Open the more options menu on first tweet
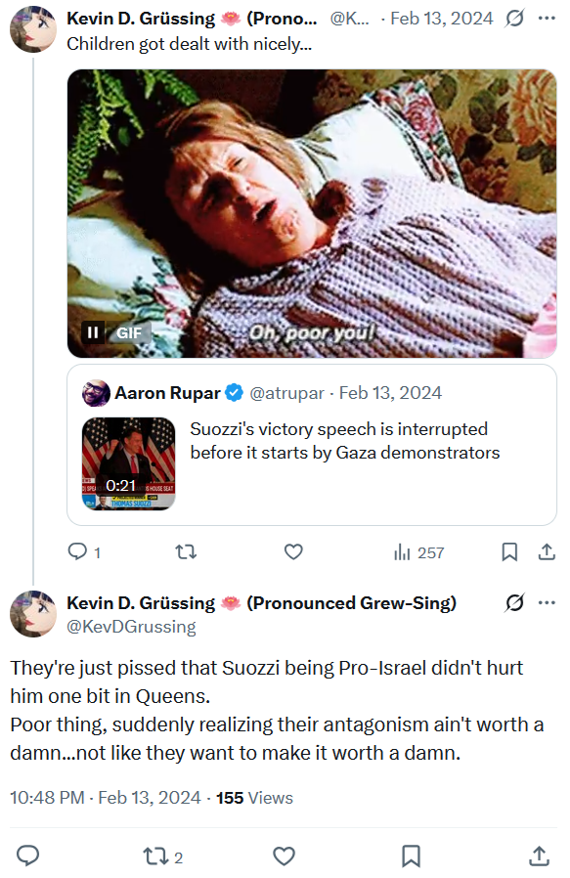 [547, 19]
